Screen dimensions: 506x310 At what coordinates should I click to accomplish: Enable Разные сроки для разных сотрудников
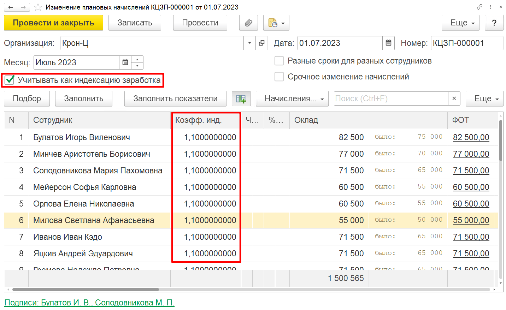click(279, 61)
